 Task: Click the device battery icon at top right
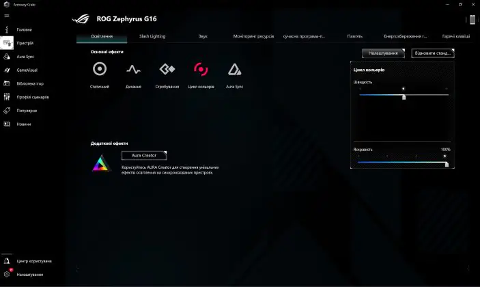(x=472, y=20)
